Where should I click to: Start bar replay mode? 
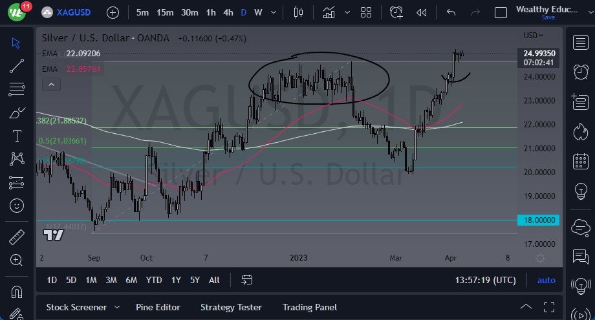coord(421,12)
